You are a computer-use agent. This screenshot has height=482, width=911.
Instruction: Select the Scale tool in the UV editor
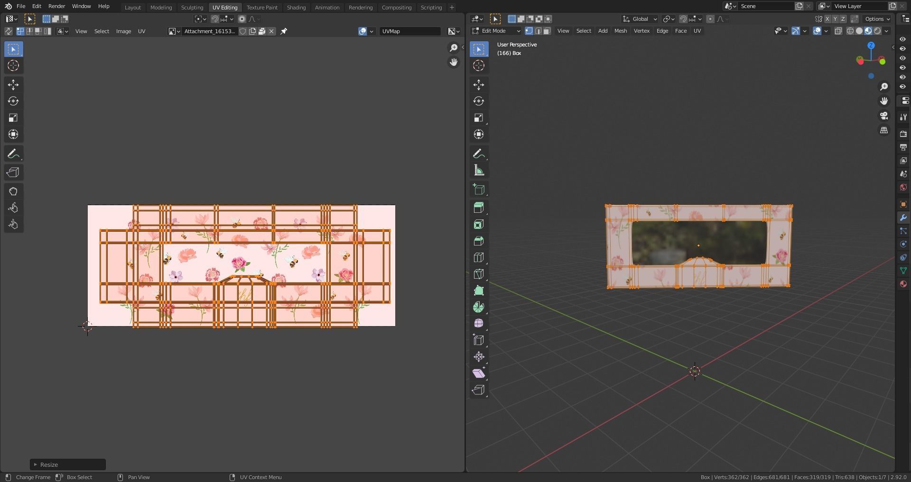click(13, 118)
